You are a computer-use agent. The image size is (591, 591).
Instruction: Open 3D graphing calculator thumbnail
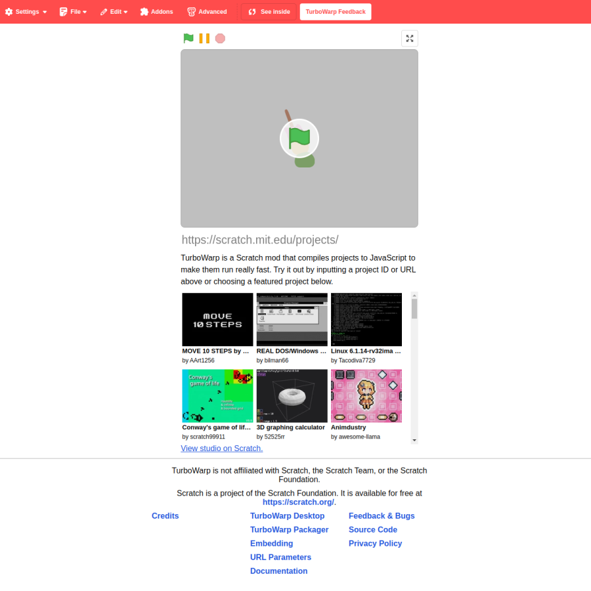click(292, 396)
